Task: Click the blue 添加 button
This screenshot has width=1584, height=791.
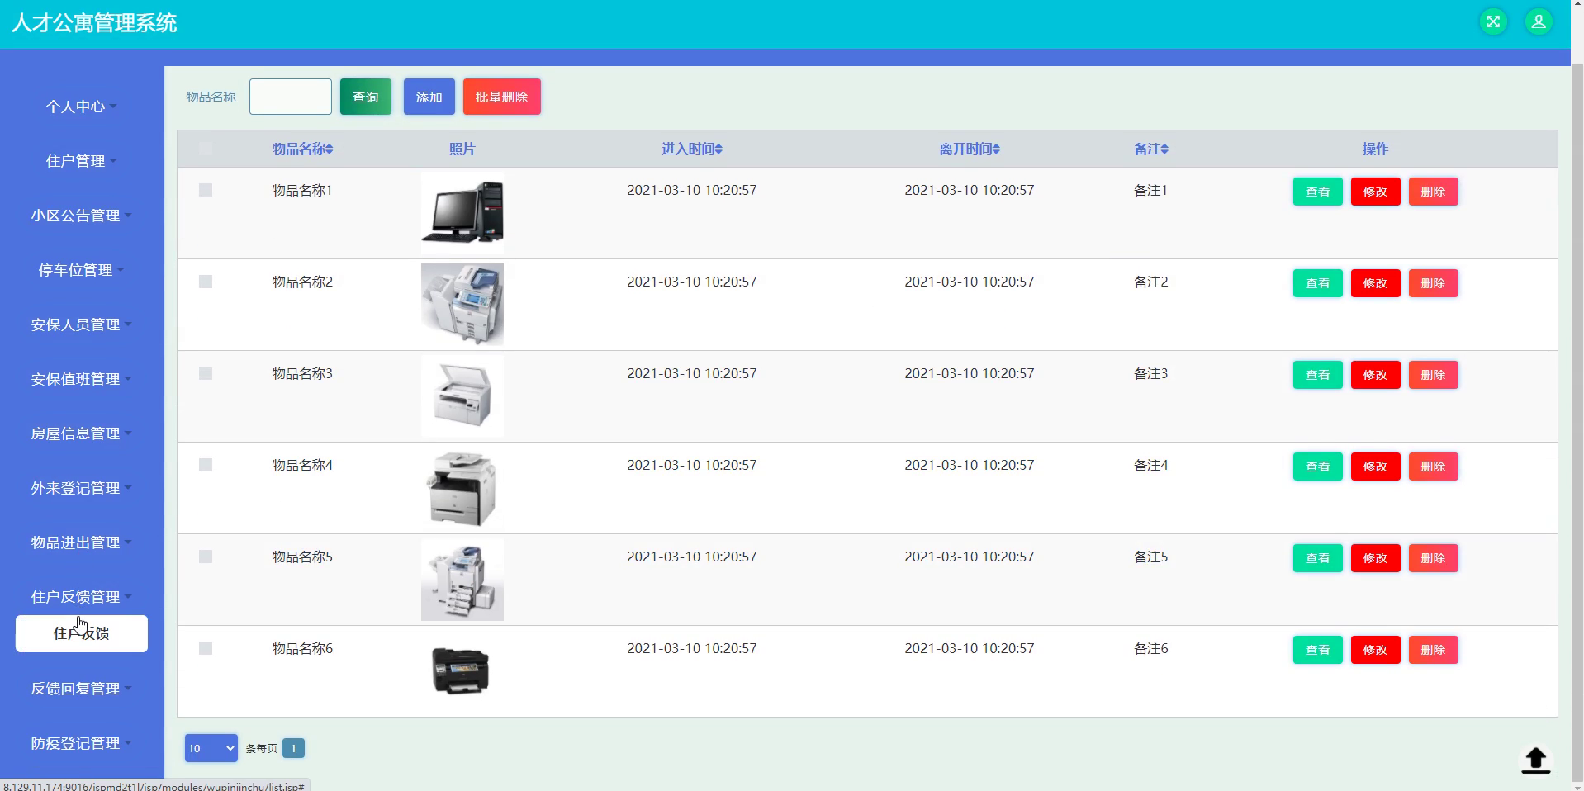Action: pyautogui.click(x=429, y=97)
